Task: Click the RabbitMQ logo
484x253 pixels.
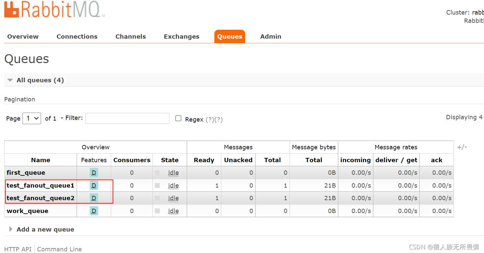Action: [x=55, y=9]
